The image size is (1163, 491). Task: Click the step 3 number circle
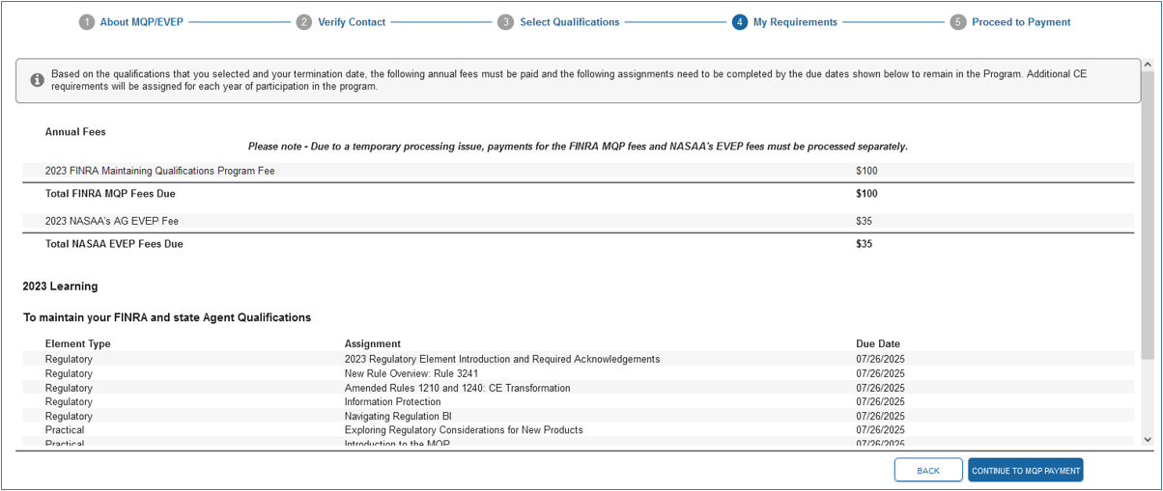(505, 22)
